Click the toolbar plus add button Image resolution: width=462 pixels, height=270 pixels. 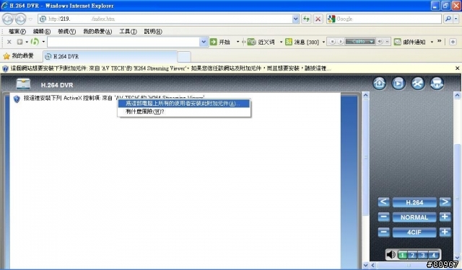(x=453, y=42)
